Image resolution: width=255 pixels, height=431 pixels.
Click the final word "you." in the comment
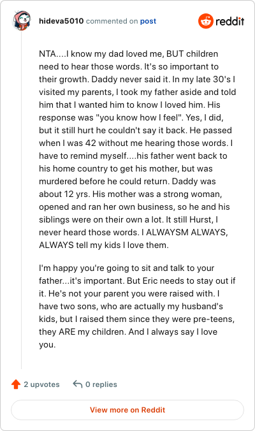[x=47, y=345]
